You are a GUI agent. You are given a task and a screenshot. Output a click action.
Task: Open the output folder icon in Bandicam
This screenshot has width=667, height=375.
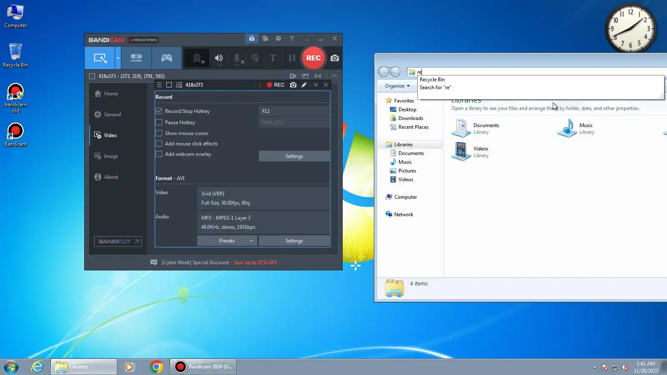[x=265, y=38]
